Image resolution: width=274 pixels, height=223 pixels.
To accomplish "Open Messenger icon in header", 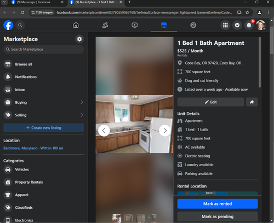I will pos(237,25).
